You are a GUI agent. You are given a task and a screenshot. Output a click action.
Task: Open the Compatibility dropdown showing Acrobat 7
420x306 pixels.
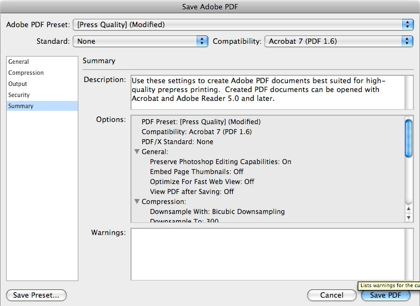pos(339,42)
